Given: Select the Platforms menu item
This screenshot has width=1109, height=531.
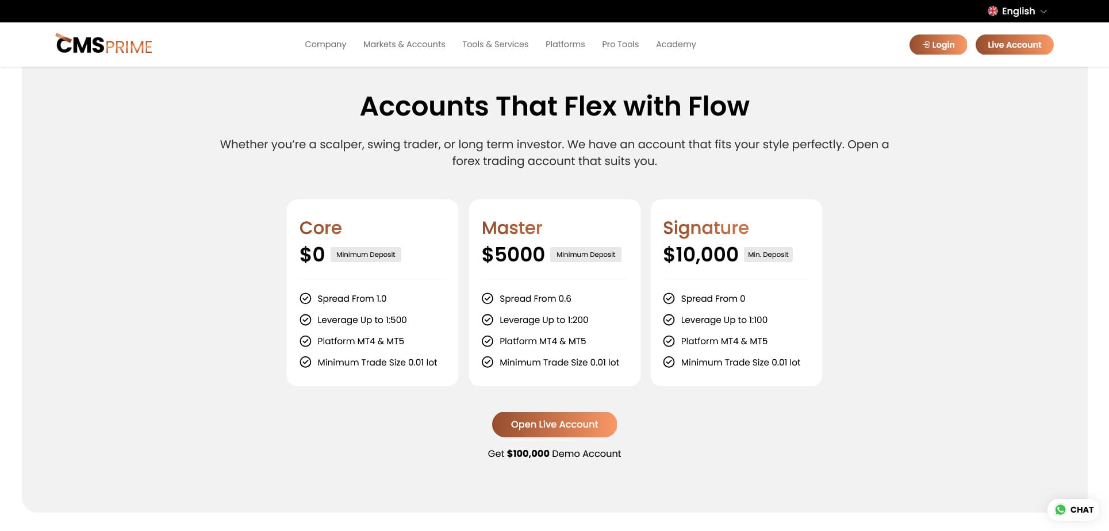Looking at the screenshot, I should click(565, 44).
